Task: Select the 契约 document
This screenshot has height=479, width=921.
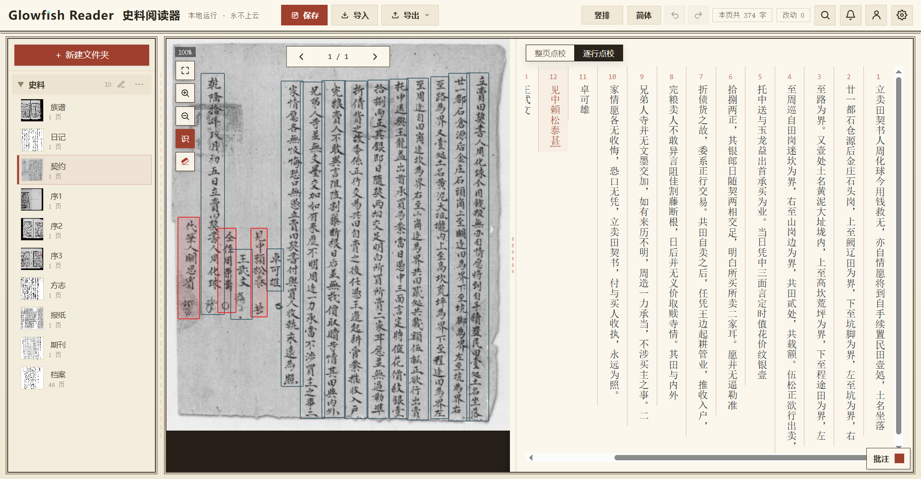Action: click(84, 170)
